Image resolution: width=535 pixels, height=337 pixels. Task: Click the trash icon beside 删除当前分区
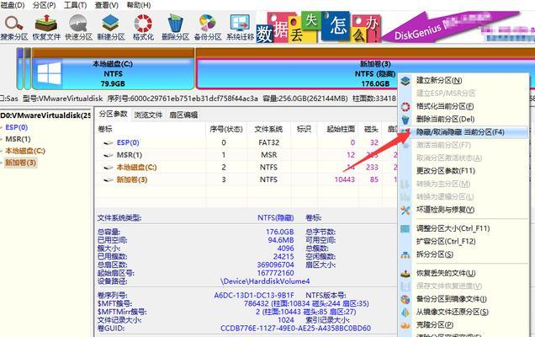(x=405, y=120)
